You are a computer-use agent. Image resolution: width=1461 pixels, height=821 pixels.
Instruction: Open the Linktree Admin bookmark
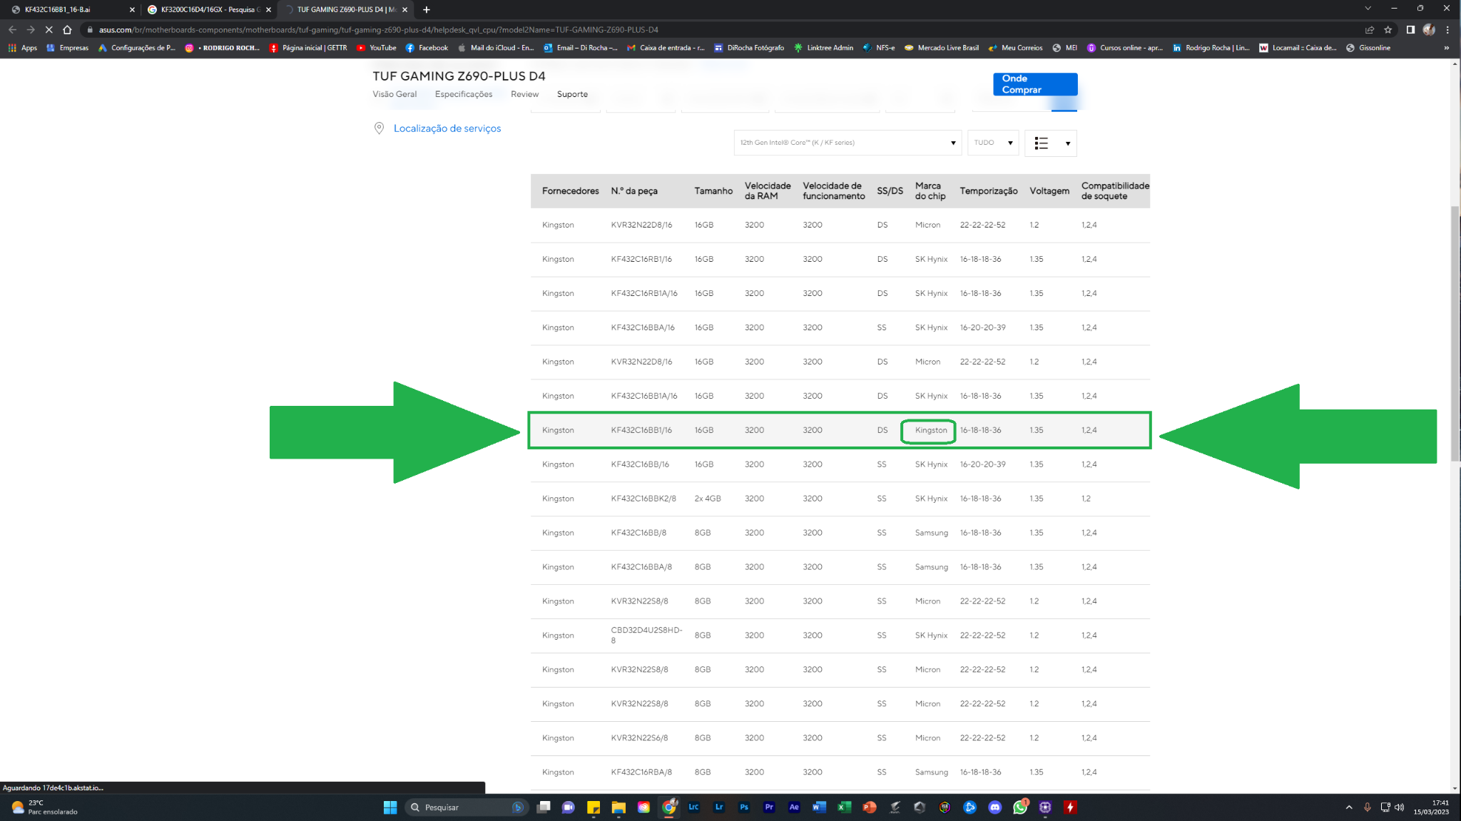(x=823, y=48)
